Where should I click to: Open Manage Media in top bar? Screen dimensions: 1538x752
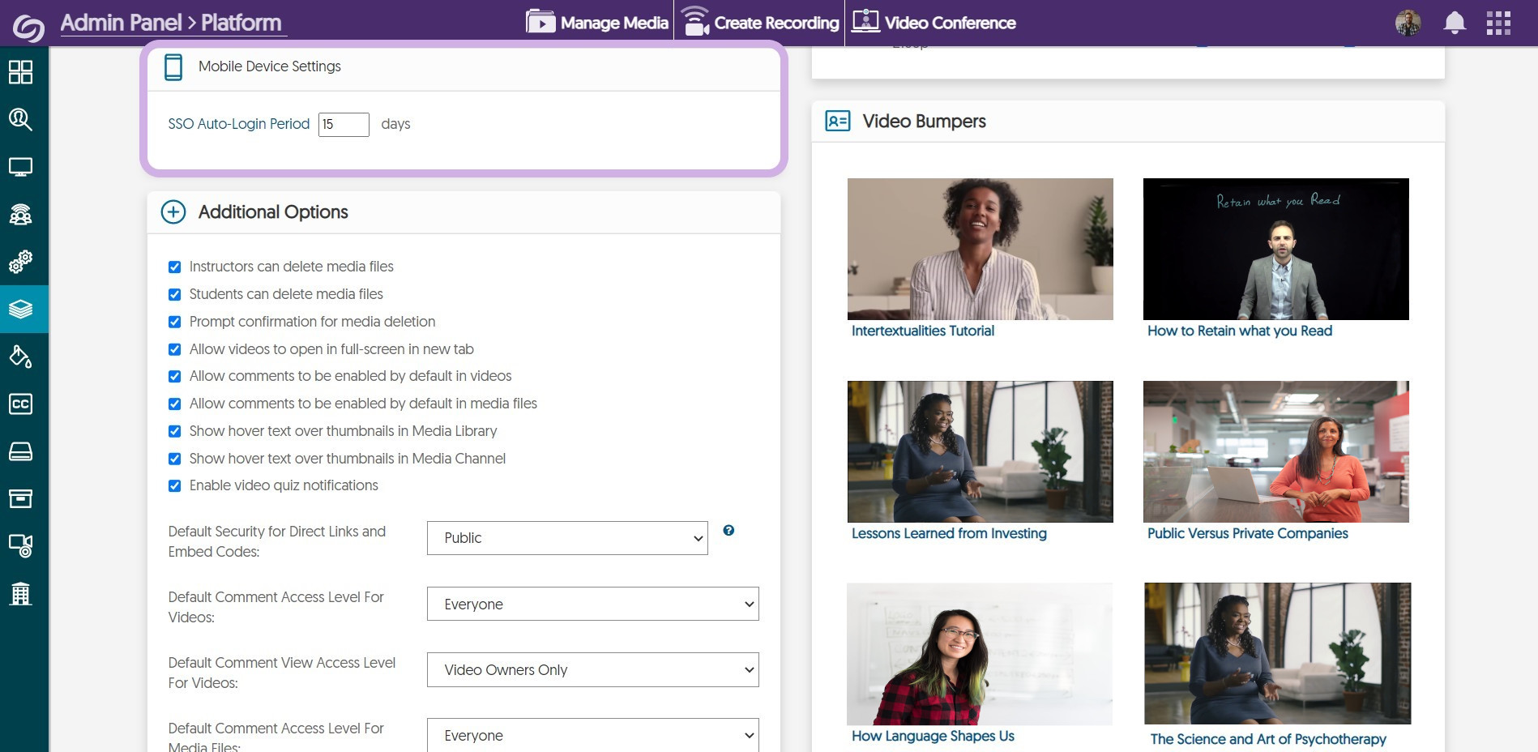point(597,23)
